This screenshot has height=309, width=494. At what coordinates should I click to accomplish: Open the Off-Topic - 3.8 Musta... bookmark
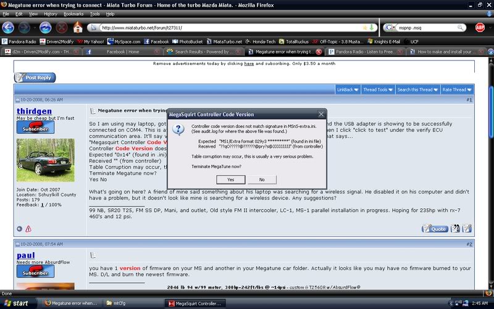point(338,41)
